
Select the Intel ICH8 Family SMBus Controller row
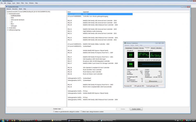100,44
